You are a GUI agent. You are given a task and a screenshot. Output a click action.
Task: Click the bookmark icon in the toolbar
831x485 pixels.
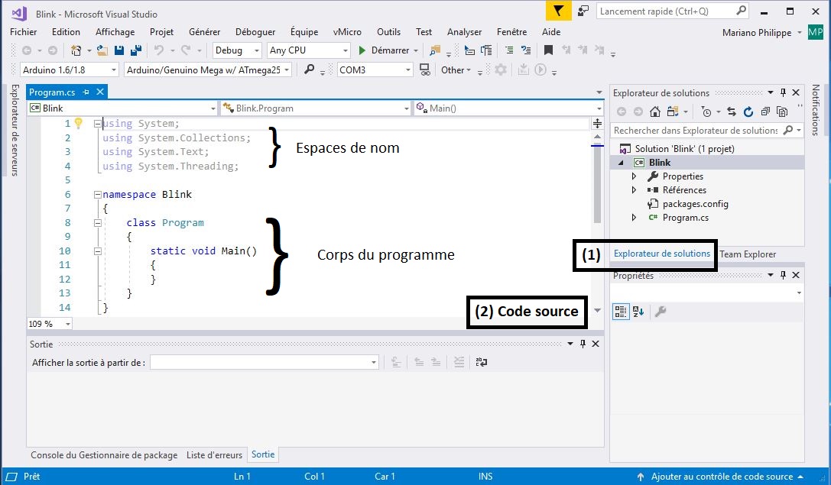[x=548, y=50]
